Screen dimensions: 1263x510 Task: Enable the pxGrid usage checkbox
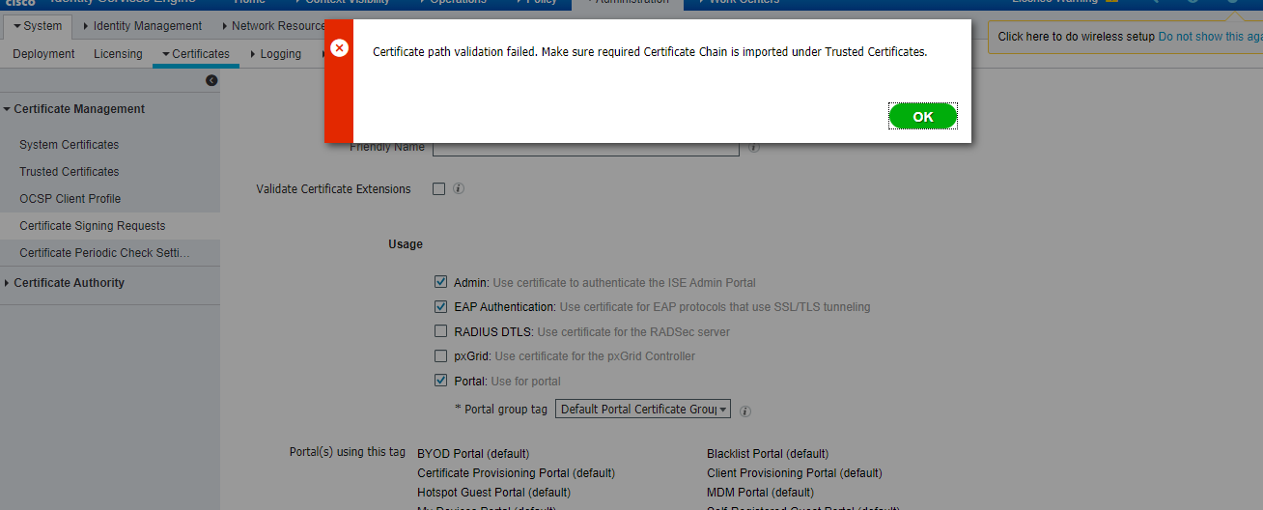pos(440,356)
